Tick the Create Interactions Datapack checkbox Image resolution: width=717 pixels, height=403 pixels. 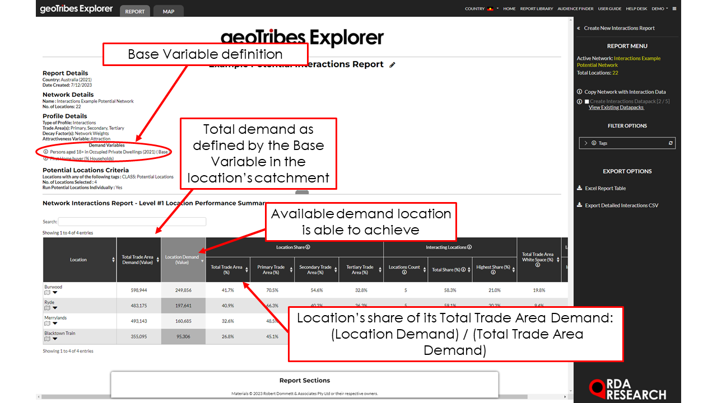click(586, 101)
